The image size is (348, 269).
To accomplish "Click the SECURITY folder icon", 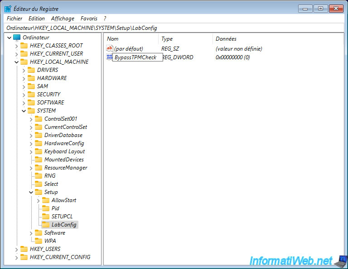I will [x=31, y=94].
